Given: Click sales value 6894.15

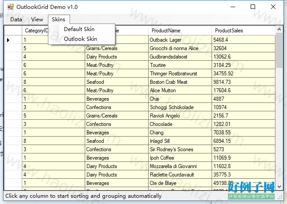Looking at the screenshot, I should tap(244, 141).
